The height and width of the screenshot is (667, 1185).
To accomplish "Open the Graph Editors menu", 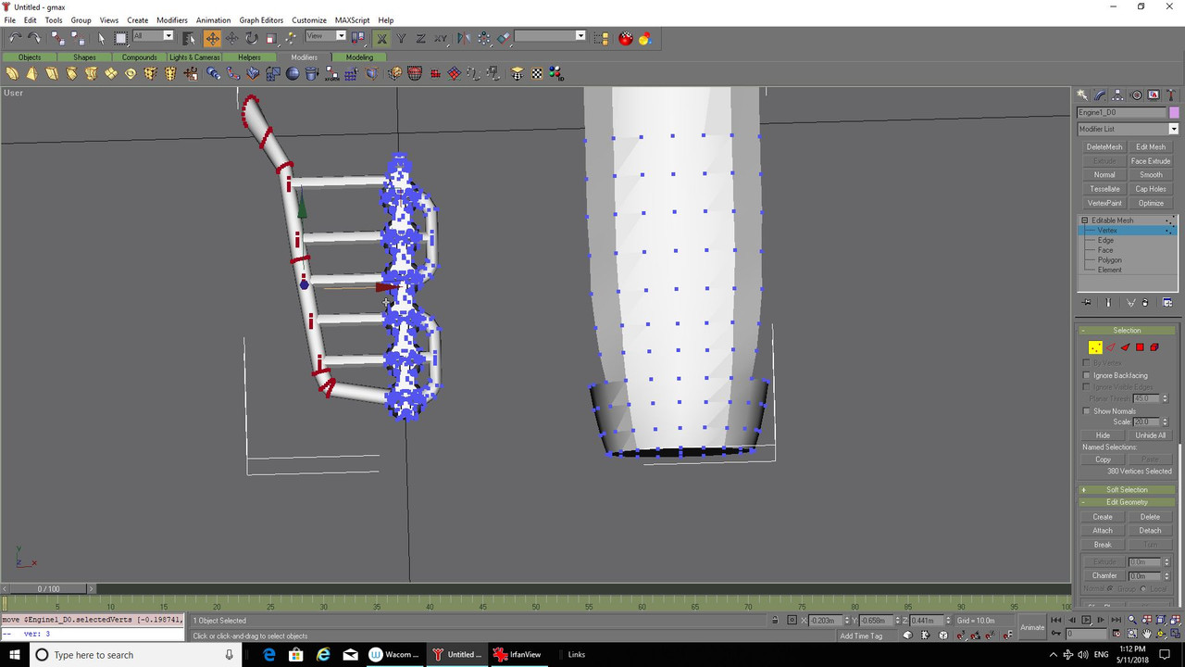I will [261, 19].
